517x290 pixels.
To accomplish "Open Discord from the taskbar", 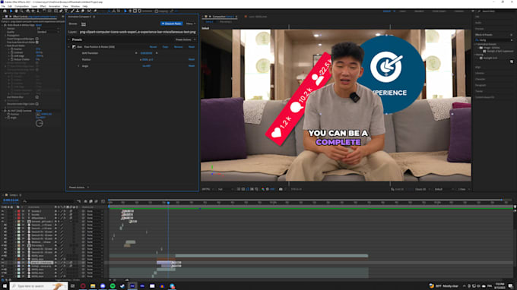I will (x=103, y=286).
